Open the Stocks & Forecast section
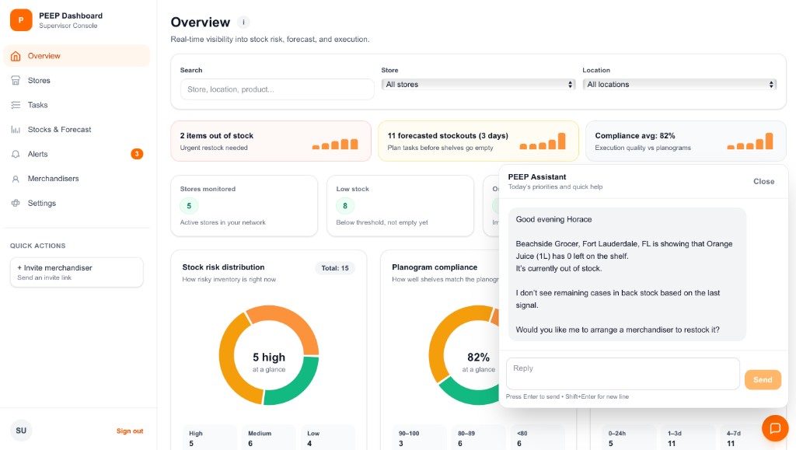The width and height of the screenshot is (796, 450). [x=16, y=129]
